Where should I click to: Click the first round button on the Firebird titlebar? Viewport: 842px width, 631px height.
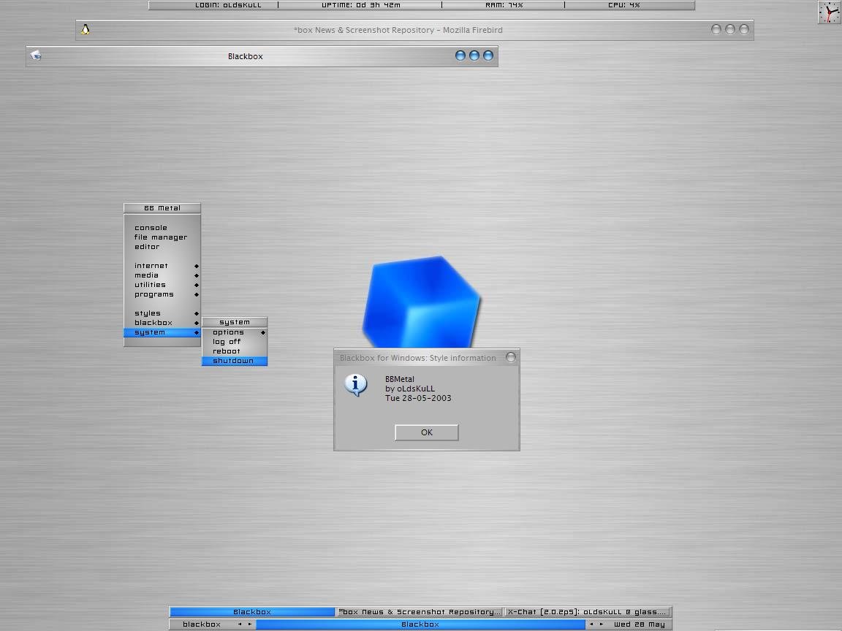click(x=716, y=29)
